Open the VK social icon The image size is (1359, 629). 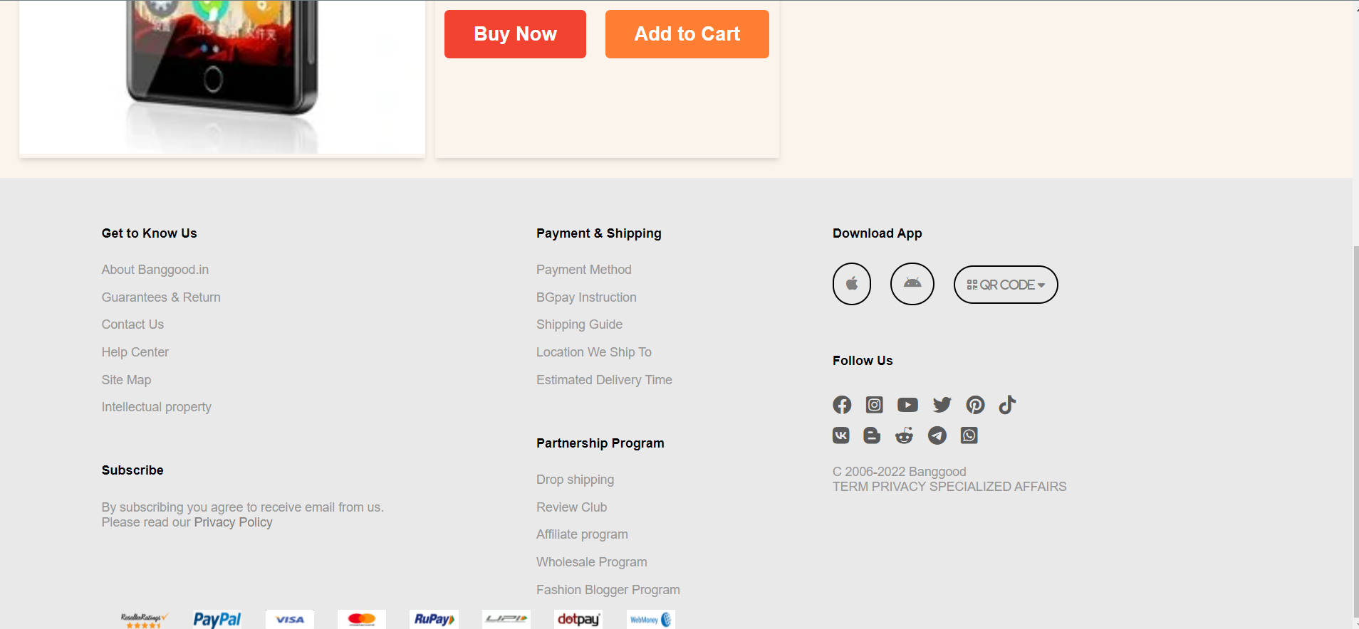pos(841,435)
